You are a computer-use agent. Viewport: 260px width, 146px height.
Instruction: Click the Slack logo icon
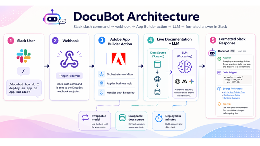pos(24,56)
